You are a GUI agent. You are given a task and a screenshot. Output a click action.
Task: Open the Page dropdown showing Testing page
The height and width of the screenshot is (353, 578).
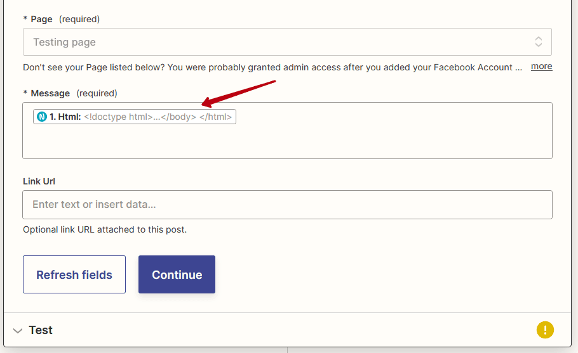[x=287, y=42]
